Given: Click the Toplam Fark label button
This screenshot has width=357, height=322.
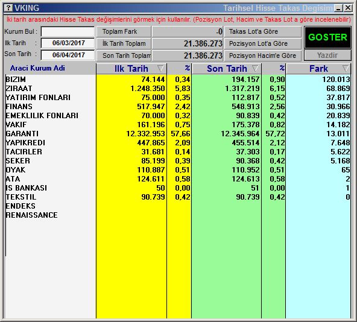Looking at the screenshot, I should 124,31.
